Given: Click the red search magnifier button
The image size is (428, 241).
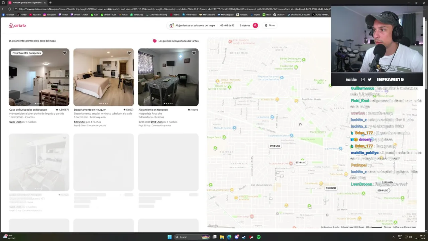Looking at the screenshot, I should click(x=255, y=25).
